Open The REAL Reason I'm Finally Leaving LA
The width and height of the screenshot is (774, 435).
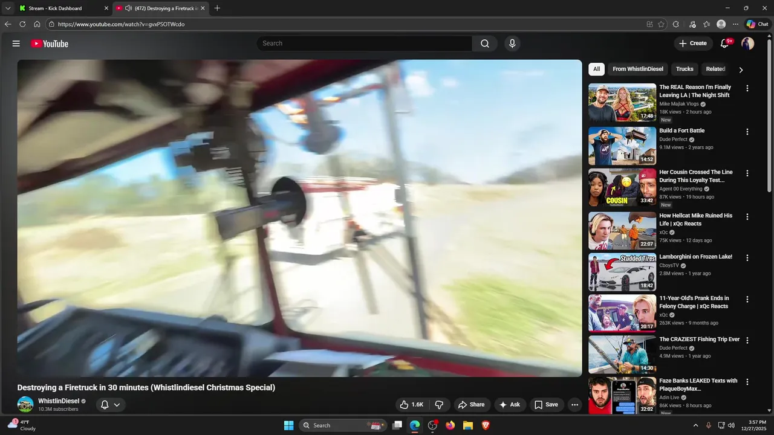(x=695, y=91)
